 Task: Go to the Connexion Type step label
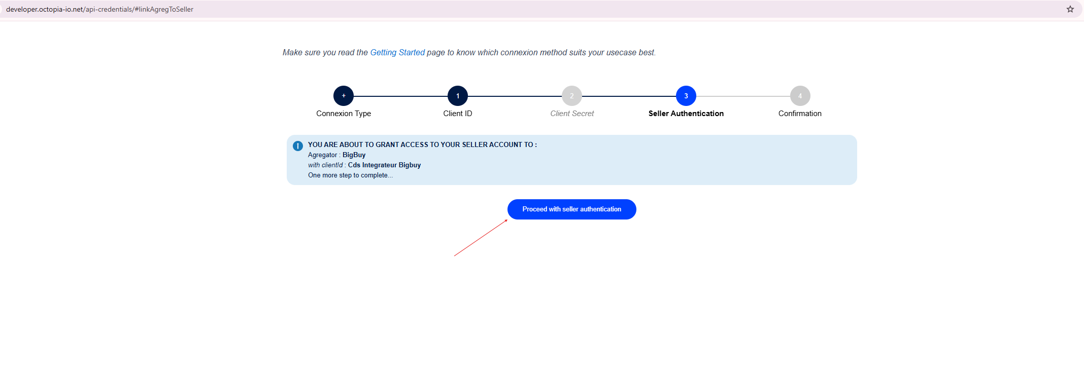pos(344,114)
